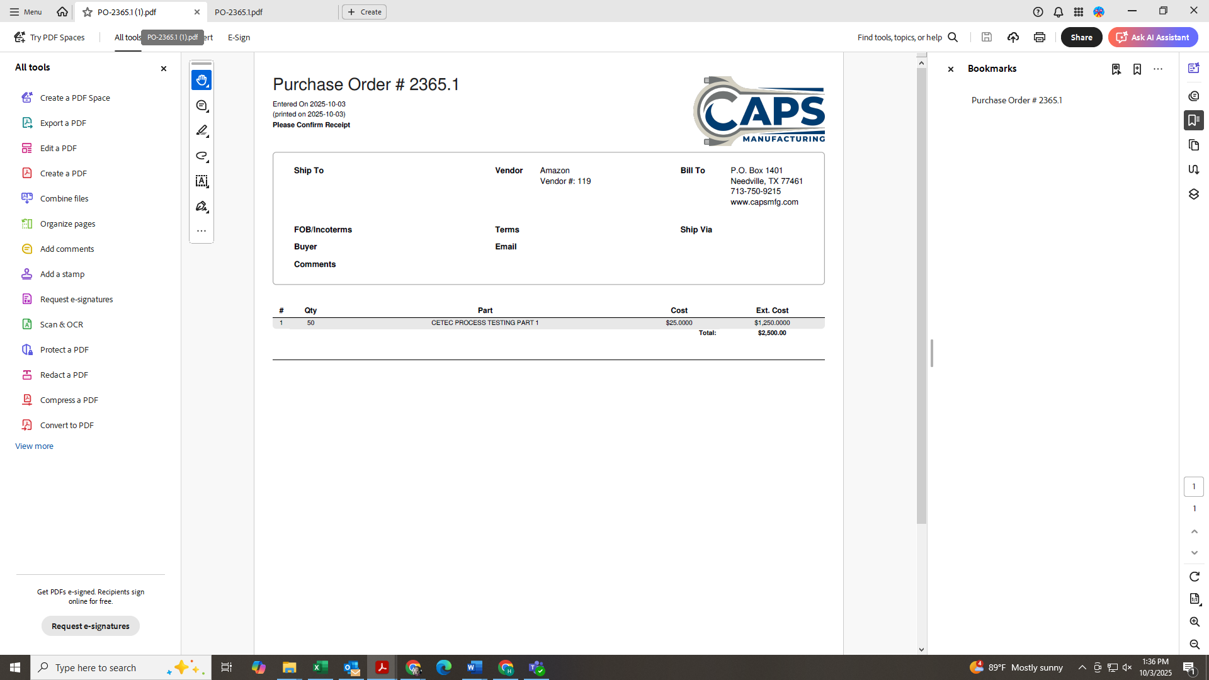Click the cloud upload icon
1209x680 pixels.
pyautogui.click(x=1013, y=37)
